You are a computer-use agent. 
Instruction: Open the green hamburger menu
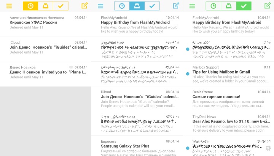pos(192,6)
